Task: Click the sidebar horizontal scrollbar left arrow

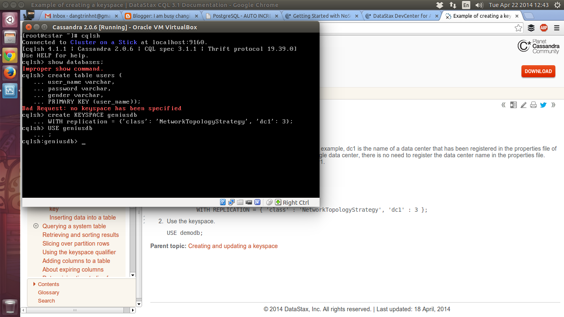Action: click(24, 310)
